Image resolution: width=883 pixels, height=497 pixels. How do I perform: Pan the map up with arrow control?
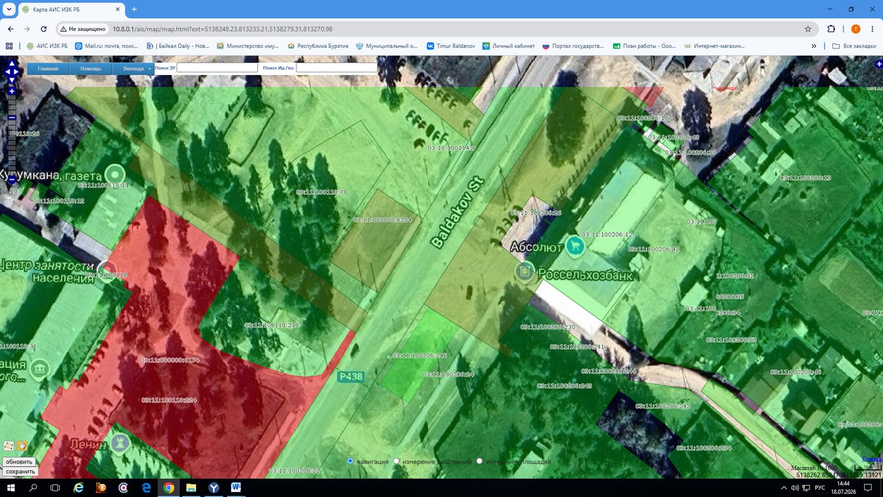click(11, 64)
